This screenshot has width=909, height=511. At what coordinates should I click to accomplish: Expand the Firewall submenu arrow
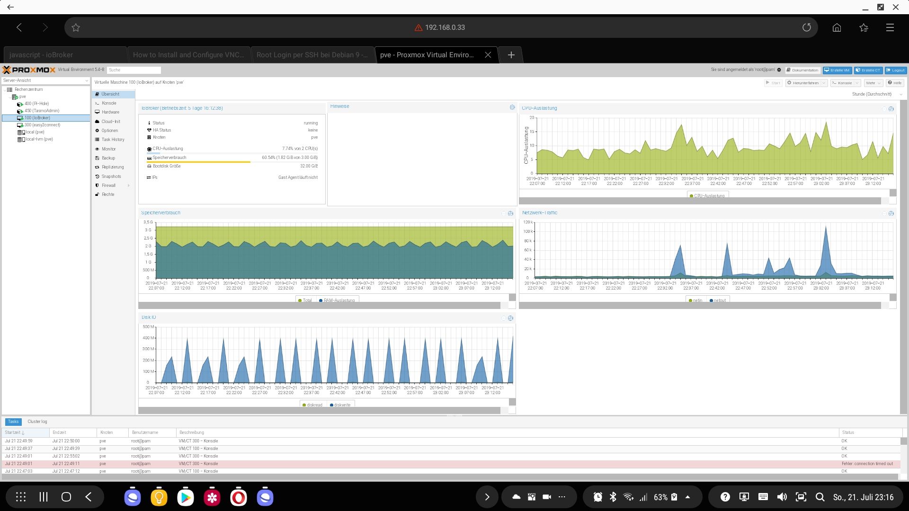[x=129, y=185]
